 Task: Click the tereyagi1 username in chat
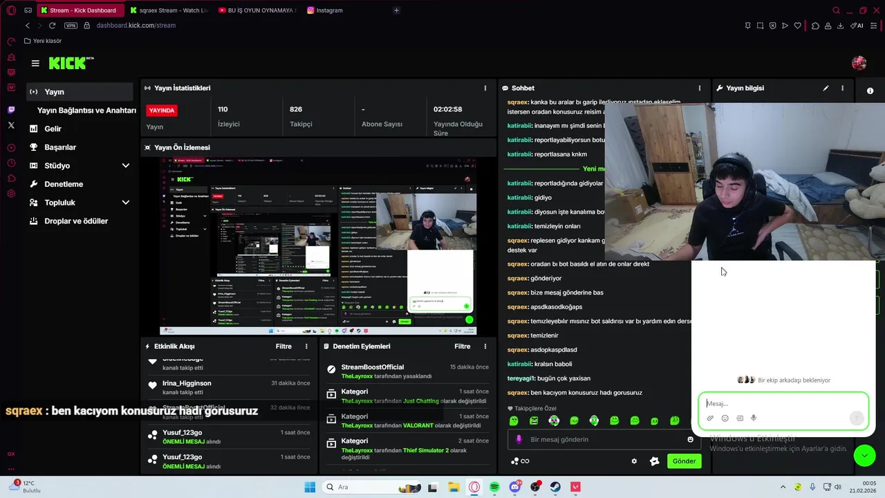click(520, 378)
